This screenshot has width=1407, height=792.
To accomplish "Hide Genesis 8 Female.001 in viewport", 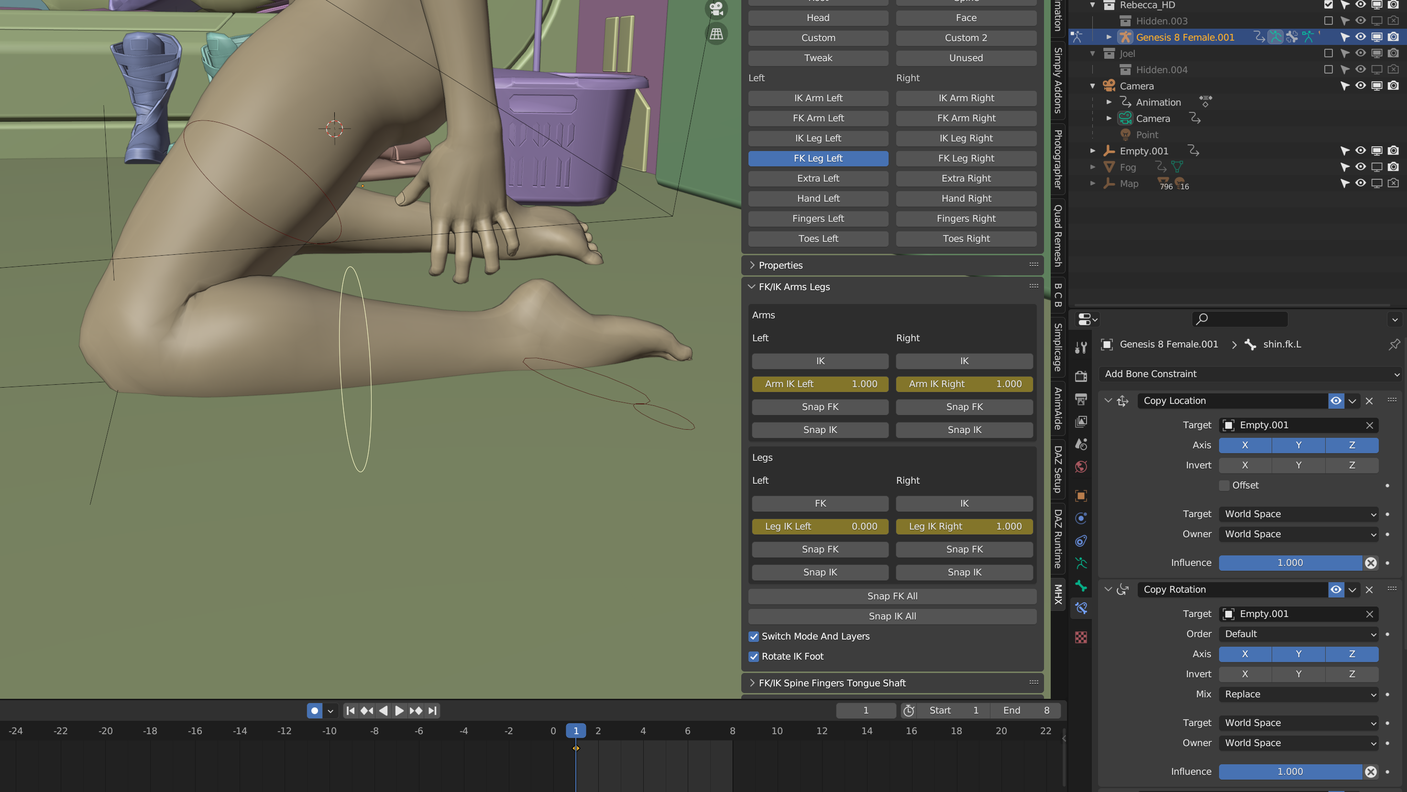I will pyautogui.click(x=1360, y=37).
